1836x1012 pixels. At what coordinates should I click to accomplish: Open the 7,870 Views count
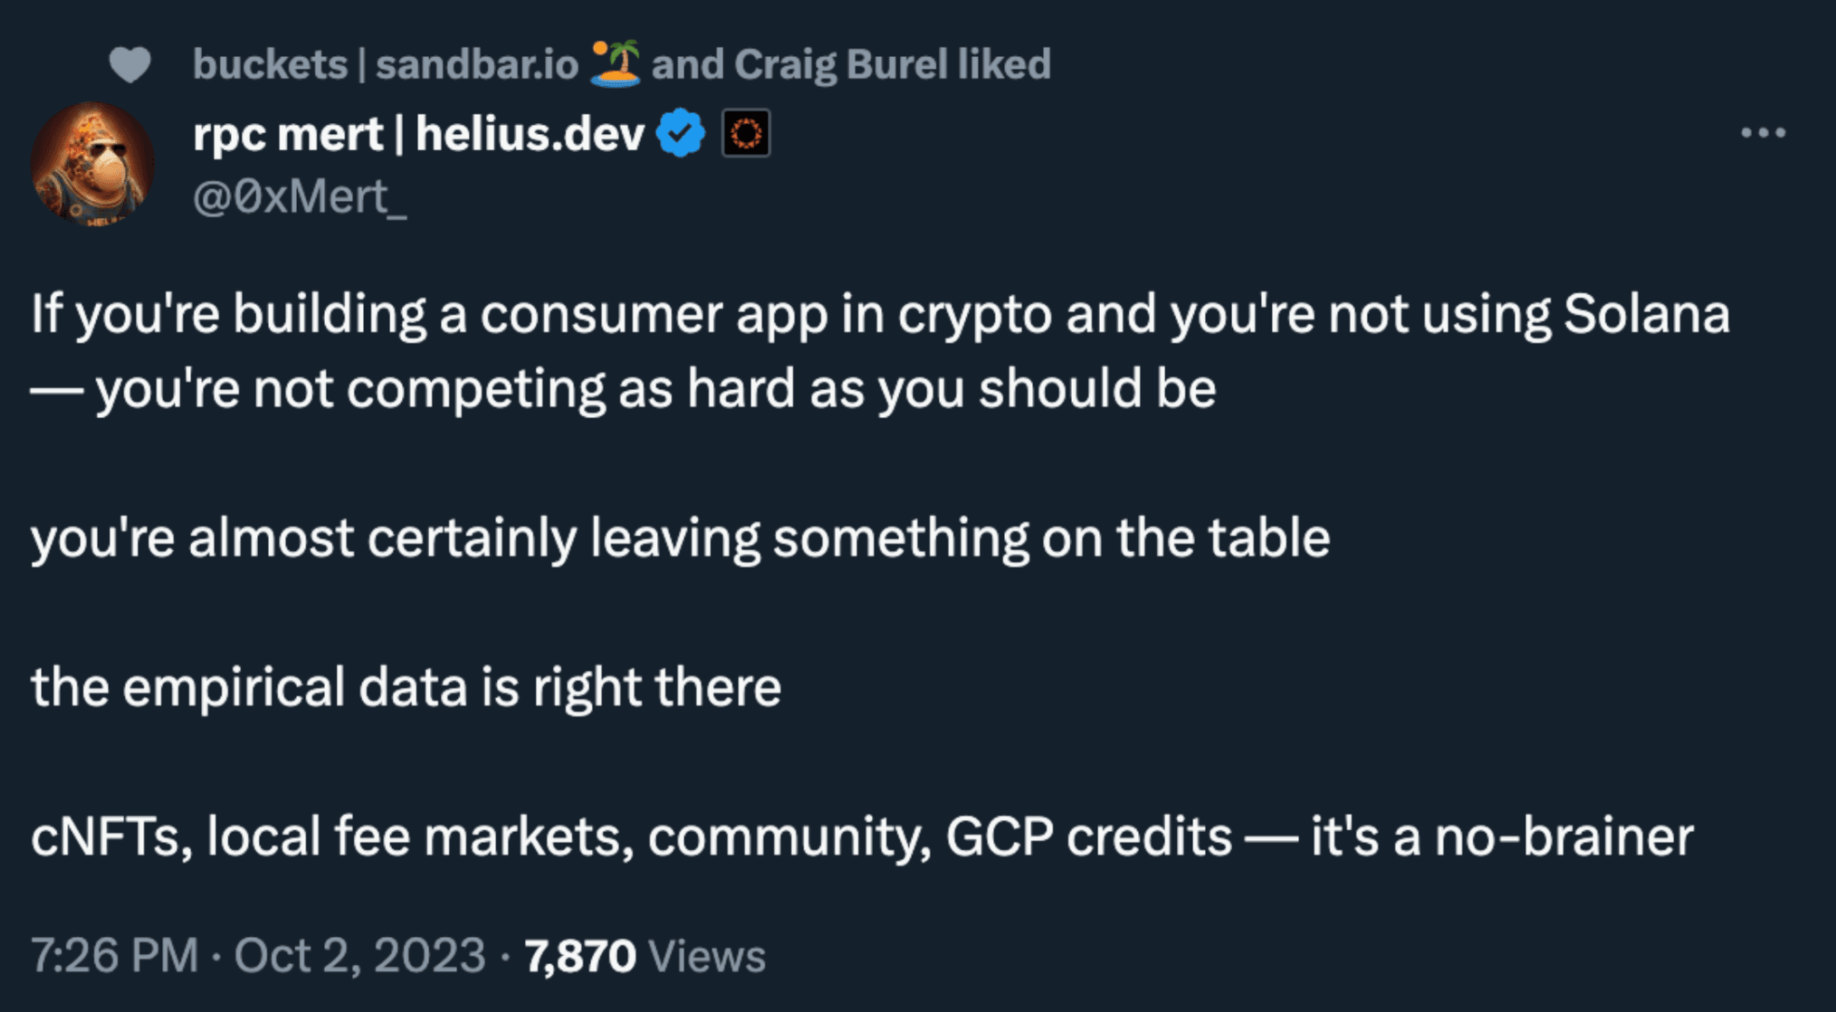tap(645, 956)
